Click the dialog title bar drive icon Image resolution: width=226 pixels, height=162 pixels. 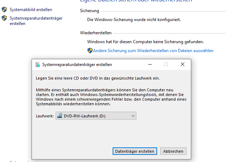(38, 64)
